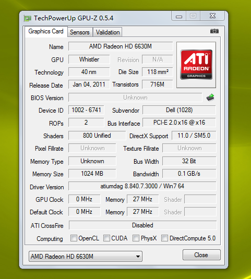Click the ATI CrossFire Disabled field
The height and width of the screenshot is (279, 251).
[x=143, y=225]
